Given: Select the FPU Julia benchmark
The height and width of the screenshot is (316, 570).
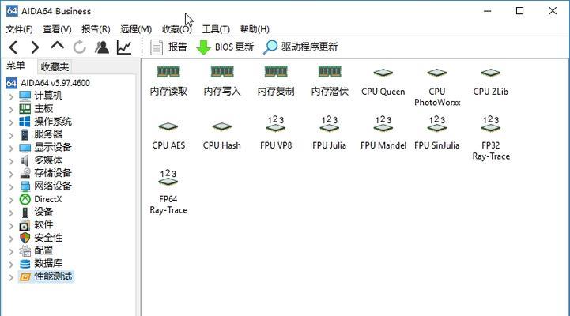Looking at the screenshot, I should pyautogui.click(x=330, y=133).
